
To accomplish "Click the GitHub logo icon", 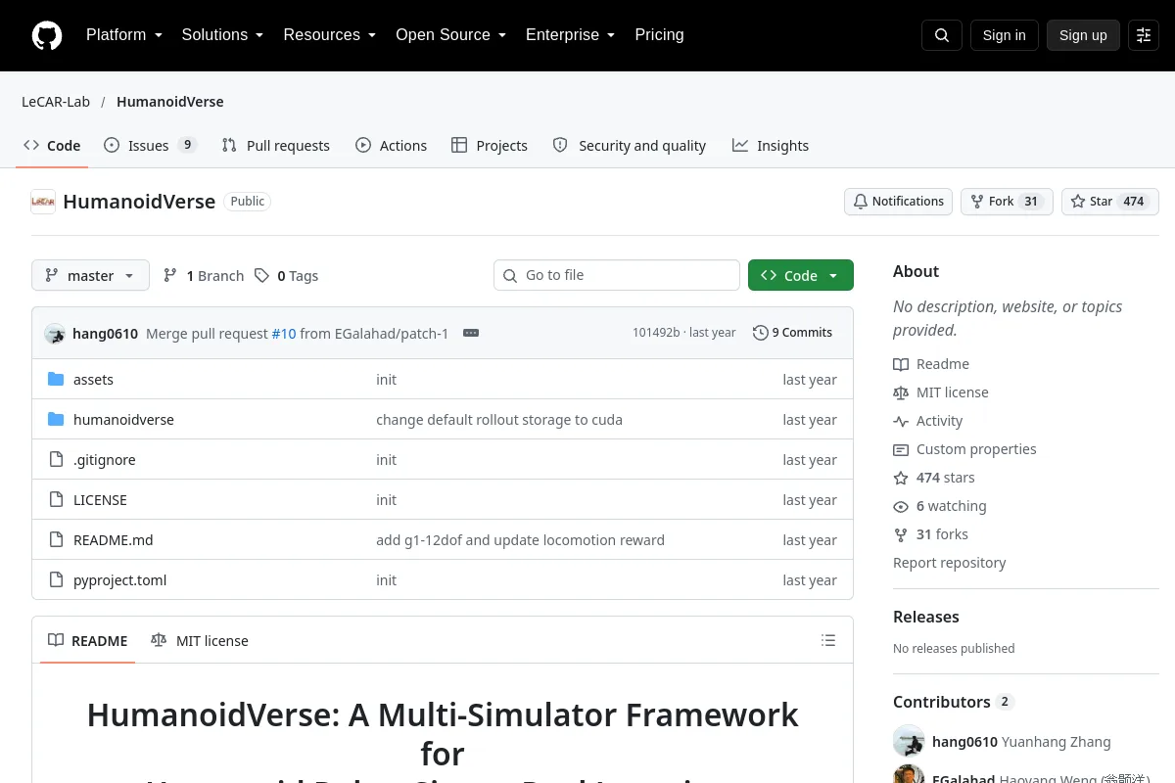I will click(47, 35).
